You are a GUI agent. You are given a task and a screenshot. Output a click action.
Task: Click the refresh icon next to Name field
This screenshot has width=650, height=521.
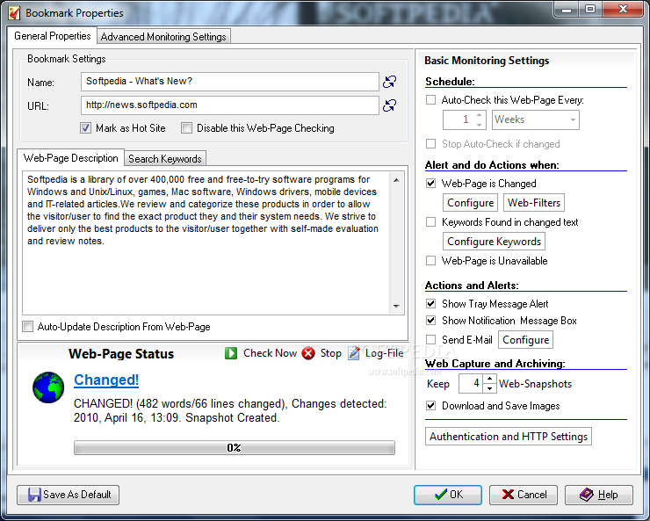click(389, 82)
